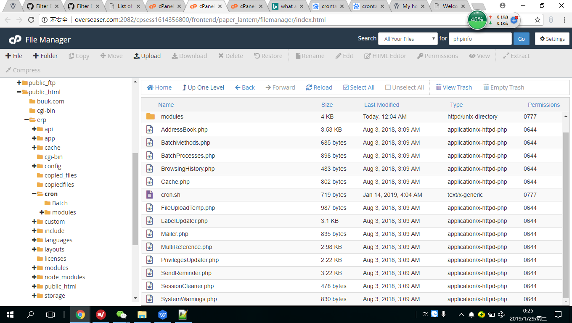Expand public_ftp in folder tree
572x323 pixels.
19,83
